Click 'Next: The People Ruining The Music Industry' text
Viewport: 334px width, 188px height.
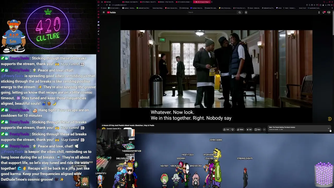pyautogui.click(x=282, y=127)
